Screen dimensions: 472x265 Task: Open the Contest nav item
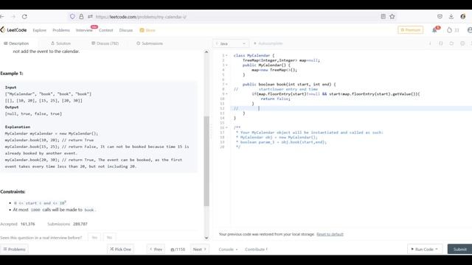coord(106,30)
